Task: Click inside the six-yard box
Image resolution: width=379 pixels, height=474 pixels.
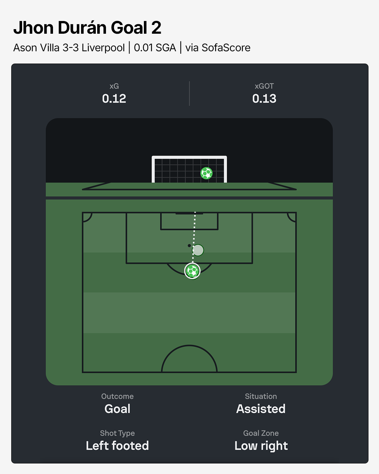Action: click(189, 221)
